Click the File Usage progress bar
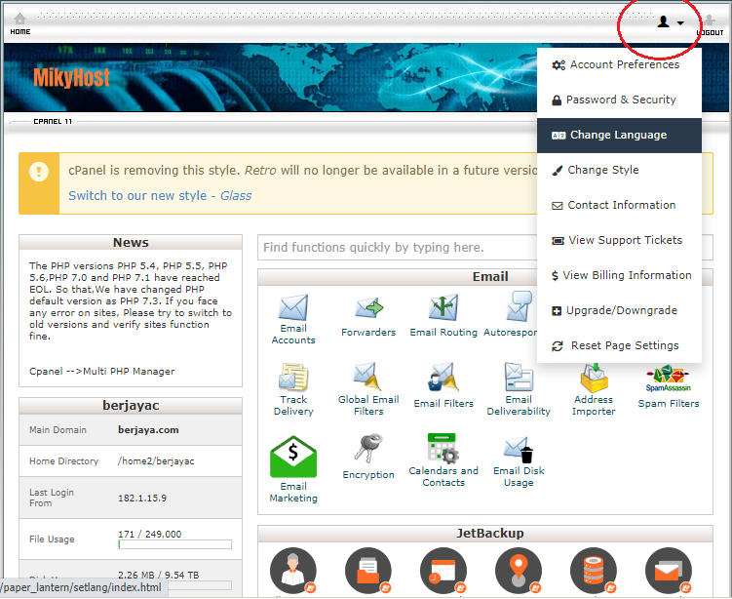This screenshot has width=732, height=599. tap(175, 544)
